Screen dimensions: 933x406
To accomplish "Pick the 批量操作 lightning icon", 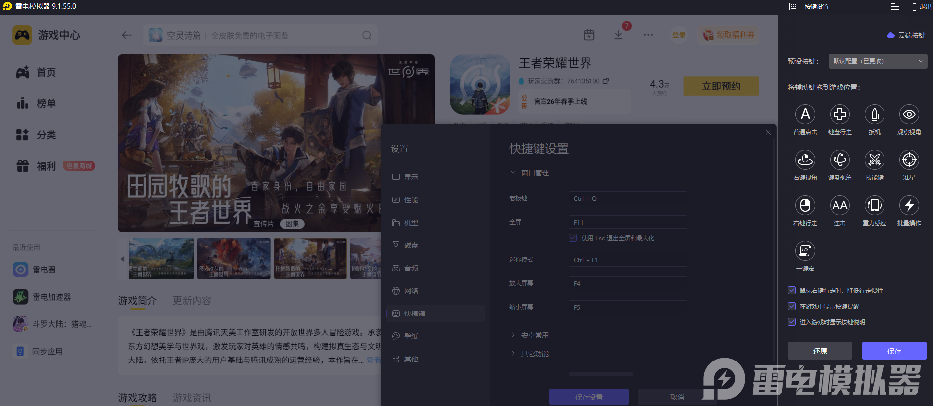I will [x=909, y=206].
